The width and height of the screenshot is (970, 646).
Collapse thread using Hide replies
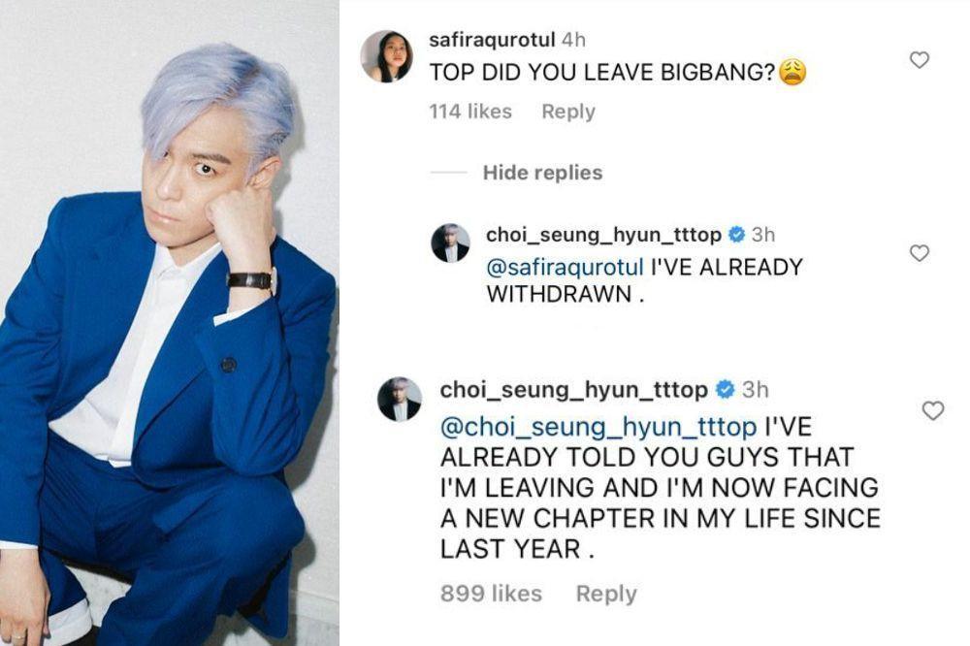click(x=542, y=172)
